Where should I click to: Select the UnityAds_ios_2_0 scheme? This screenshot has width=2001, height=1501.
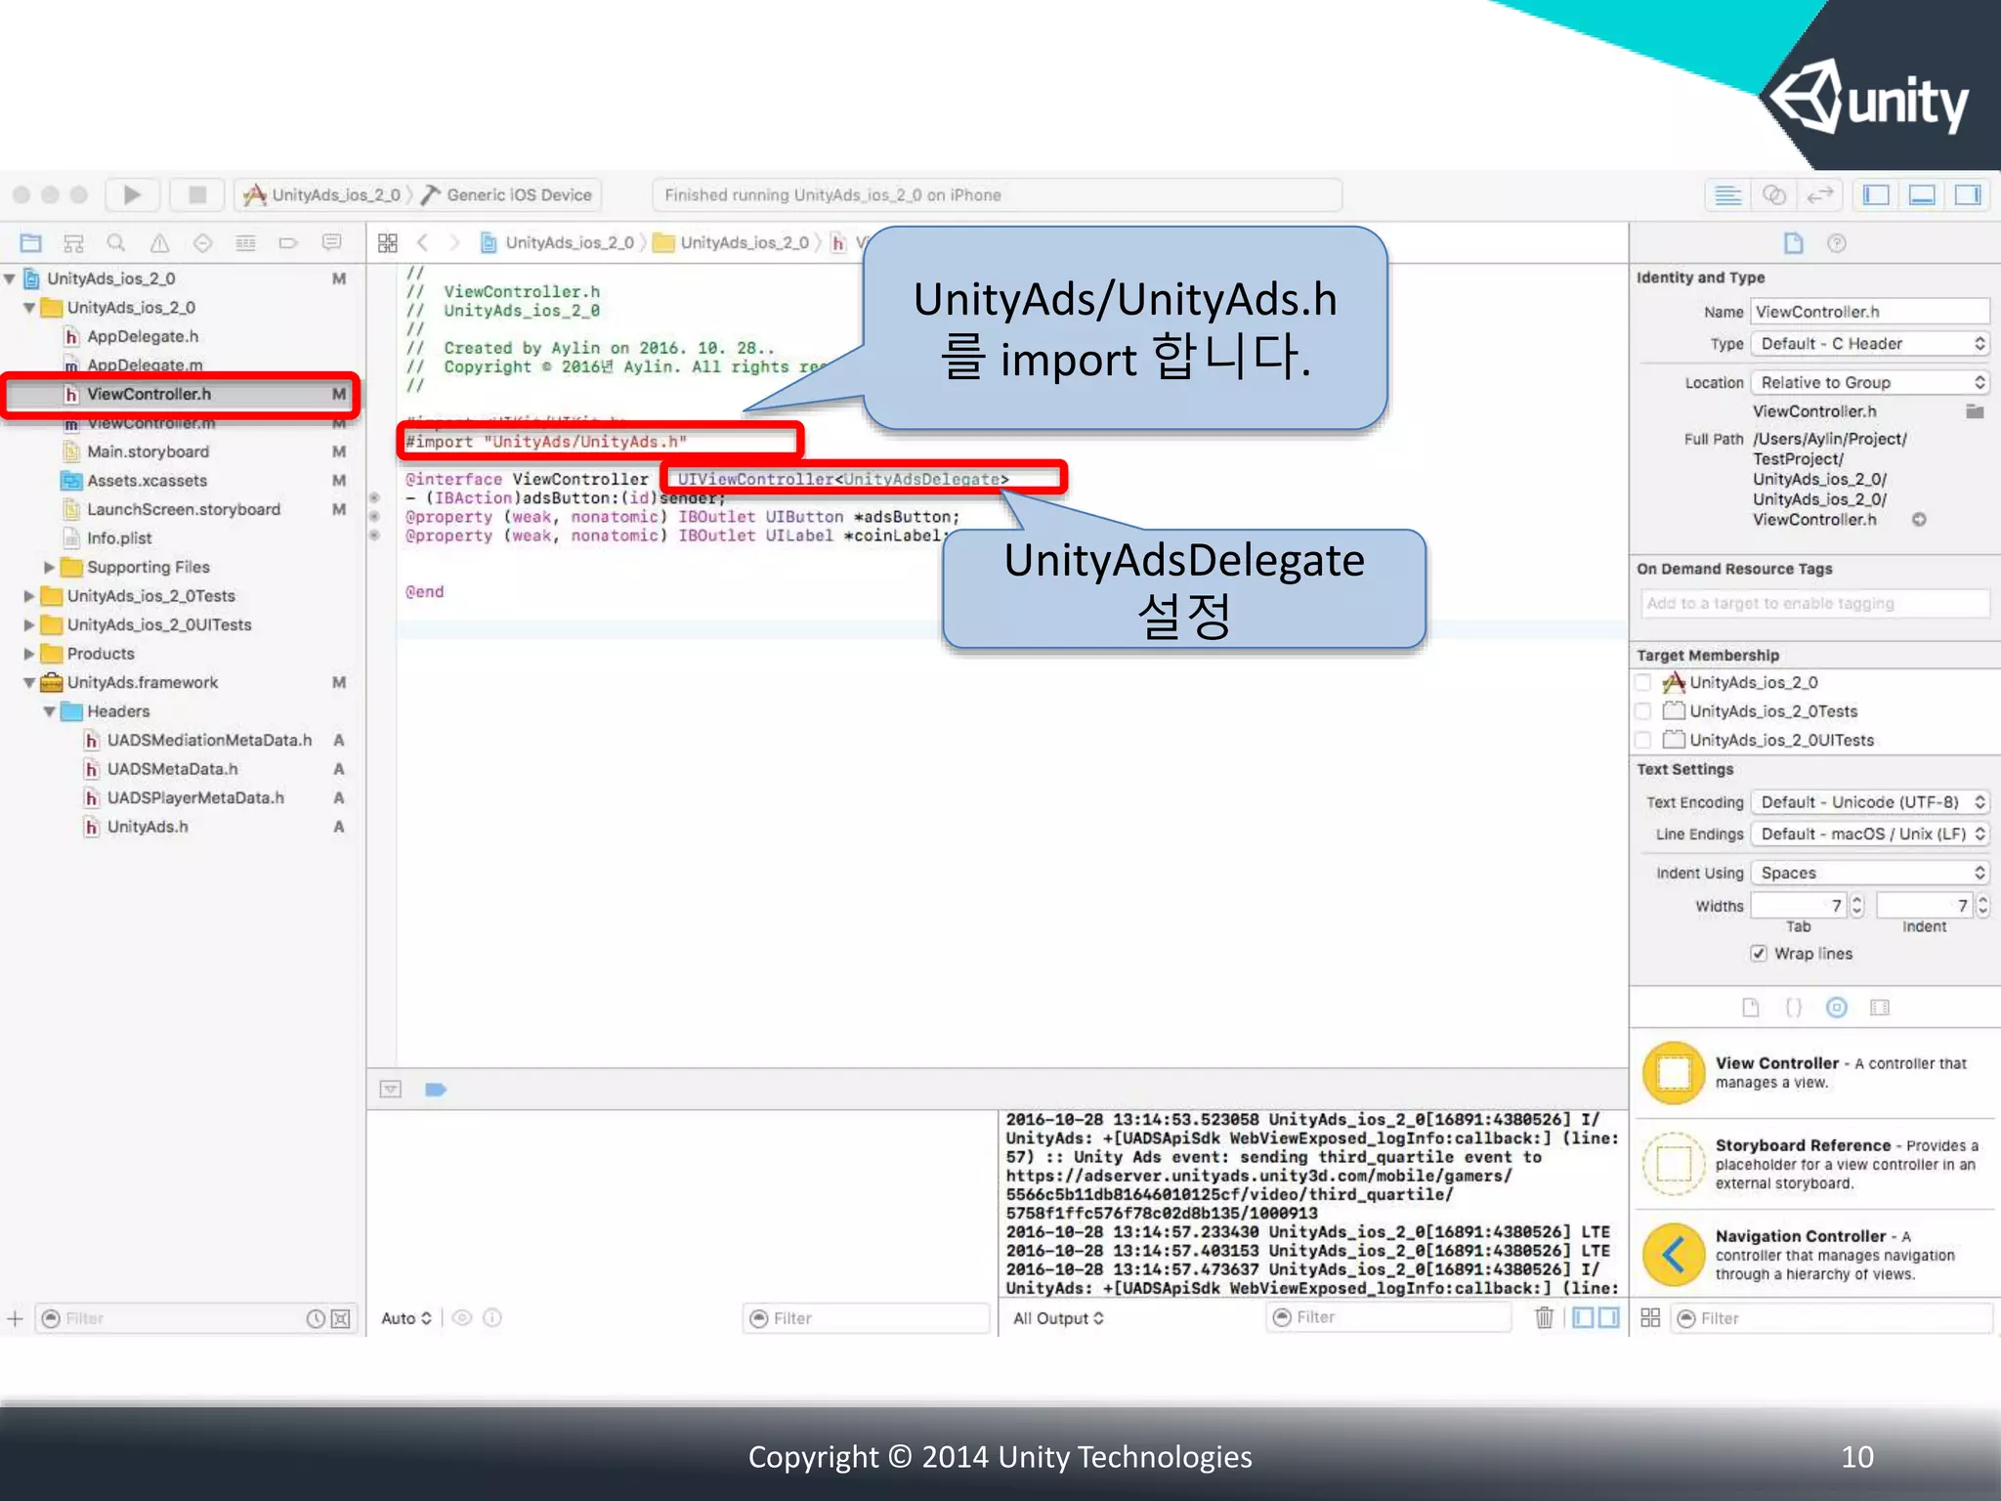[x=323, y=195]
